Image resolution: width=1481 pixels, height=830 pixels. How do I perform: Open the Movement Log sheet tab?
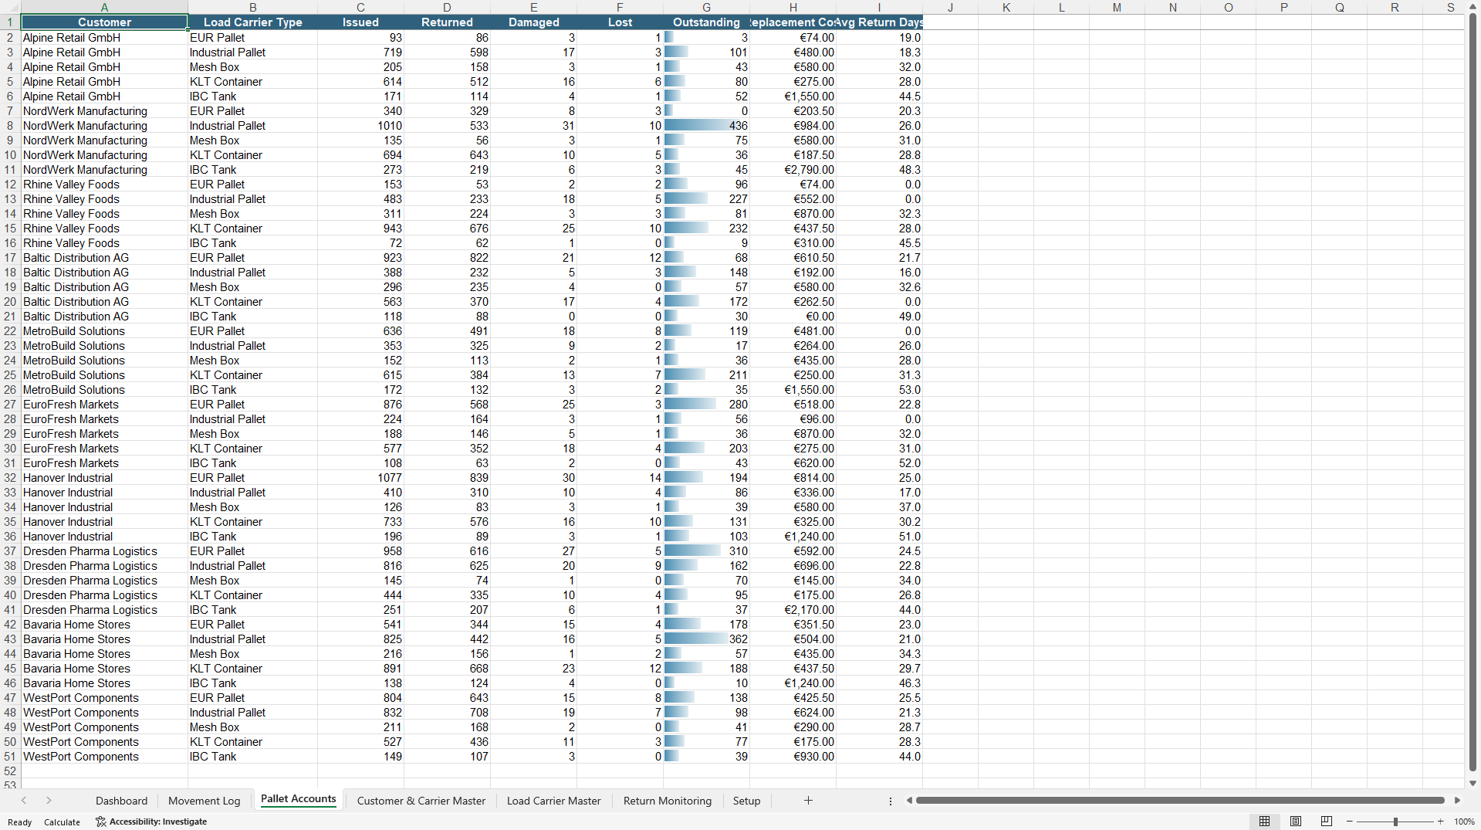pos(205,801)
